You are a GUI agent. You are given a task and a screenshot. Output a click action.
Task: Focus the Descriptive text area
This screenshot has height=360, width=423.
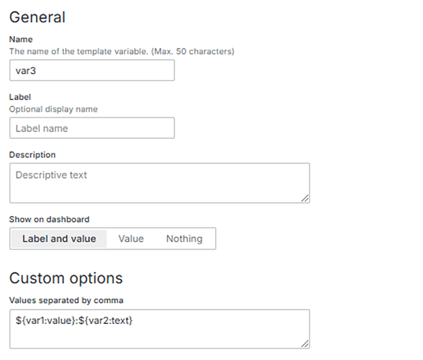pos(160,183)
